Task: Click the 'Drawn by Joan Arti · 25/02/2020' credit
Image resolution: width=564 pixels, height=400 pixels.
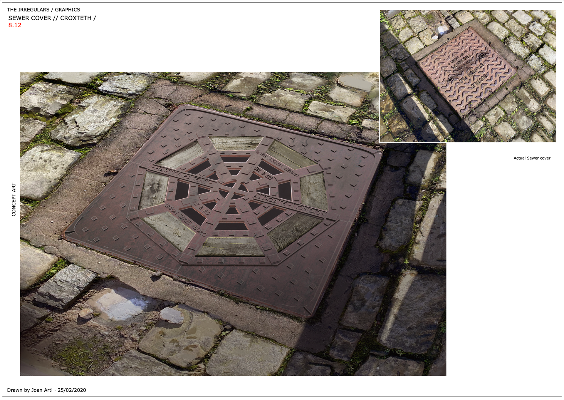Action: click(46, 390)
